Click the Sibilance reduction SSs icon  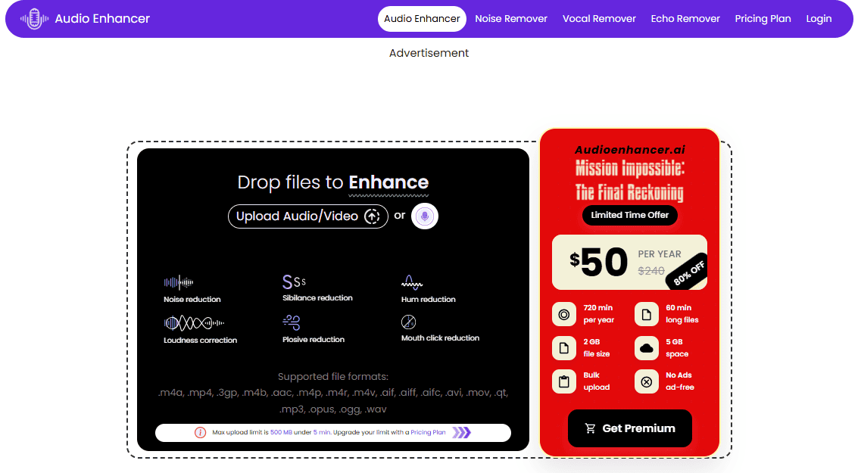pos(294,282)
